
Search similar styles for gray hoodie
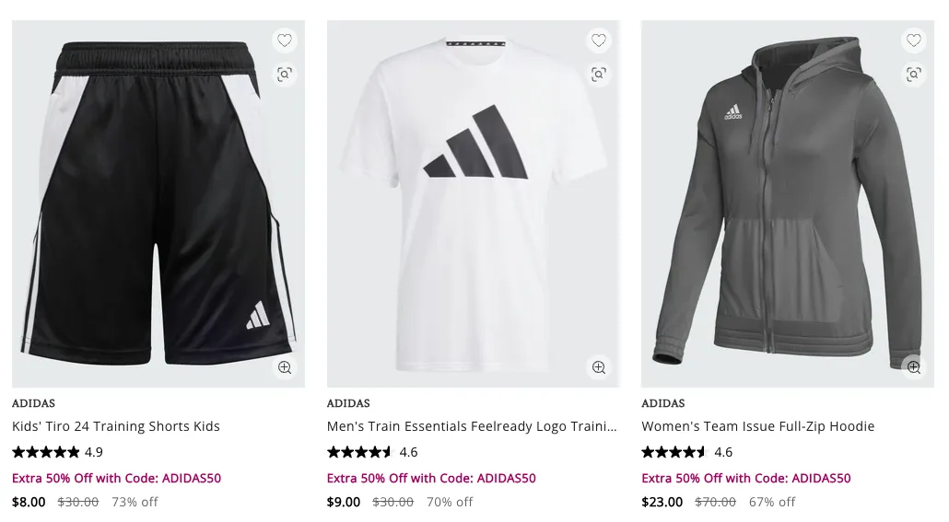(914, 75)
